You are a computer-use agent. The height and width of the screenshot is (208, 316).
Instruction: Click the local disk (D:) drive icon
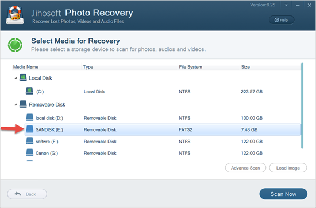tap(30, 117)
